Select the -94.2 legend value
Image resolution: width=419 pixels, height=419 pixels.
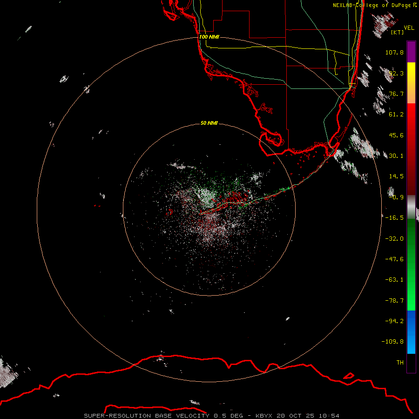(394, 321)
